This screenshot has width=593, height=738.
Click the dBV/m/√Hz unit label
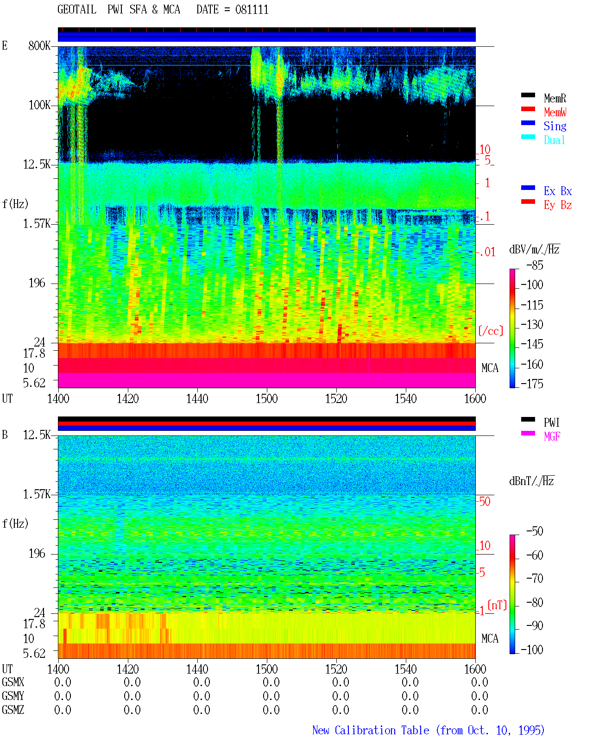pyautogui.click(x=535, y=249)
